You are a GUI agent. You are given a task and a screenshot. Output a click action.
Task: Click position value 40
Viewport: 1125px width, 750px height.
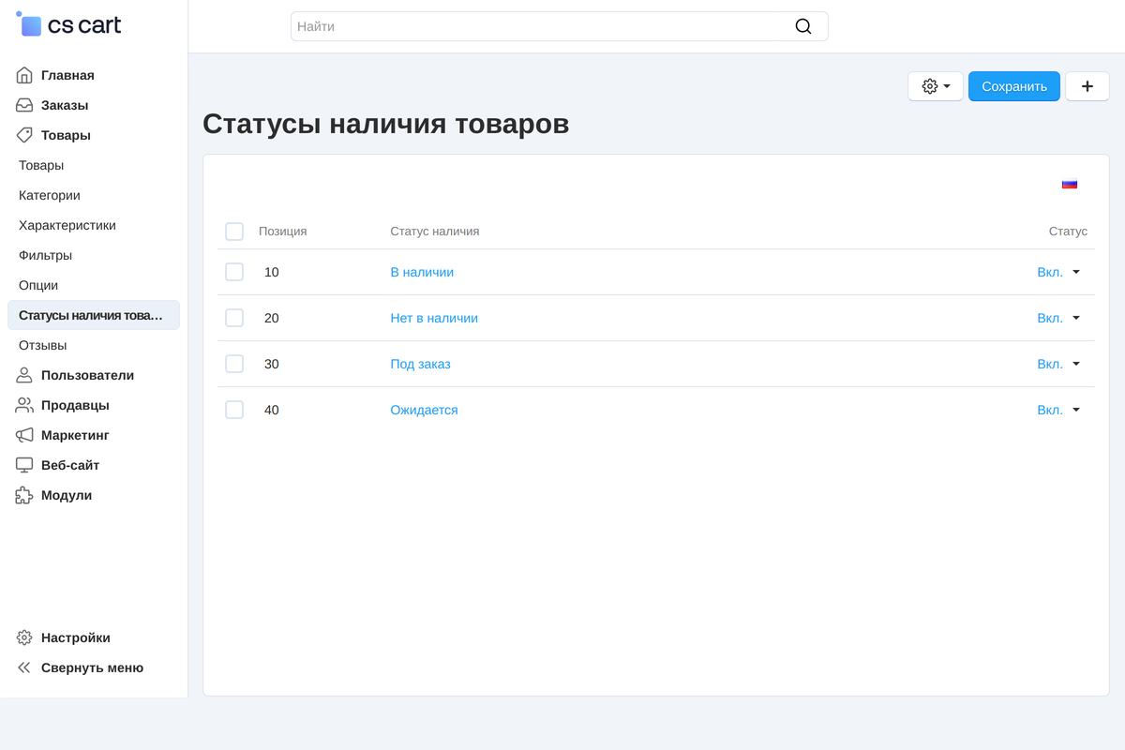[x=272, y=410]
